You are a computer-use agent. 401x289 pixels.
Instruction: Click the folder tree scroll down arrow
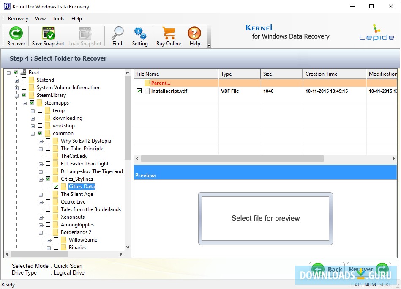pos(128,247)
